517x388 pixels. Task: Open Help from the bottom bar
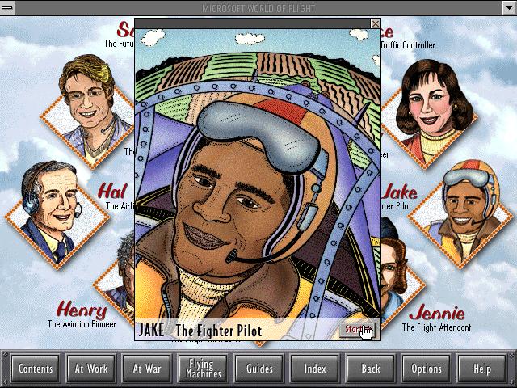(x=482, y=369)
